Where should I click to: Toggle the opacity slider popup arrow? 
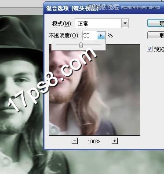[x=101, y=36]
